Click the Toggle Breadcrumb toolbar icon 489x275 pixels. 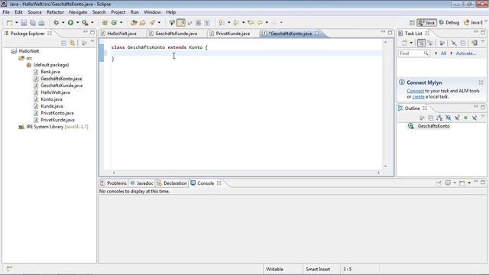click(x=172, y=23)
